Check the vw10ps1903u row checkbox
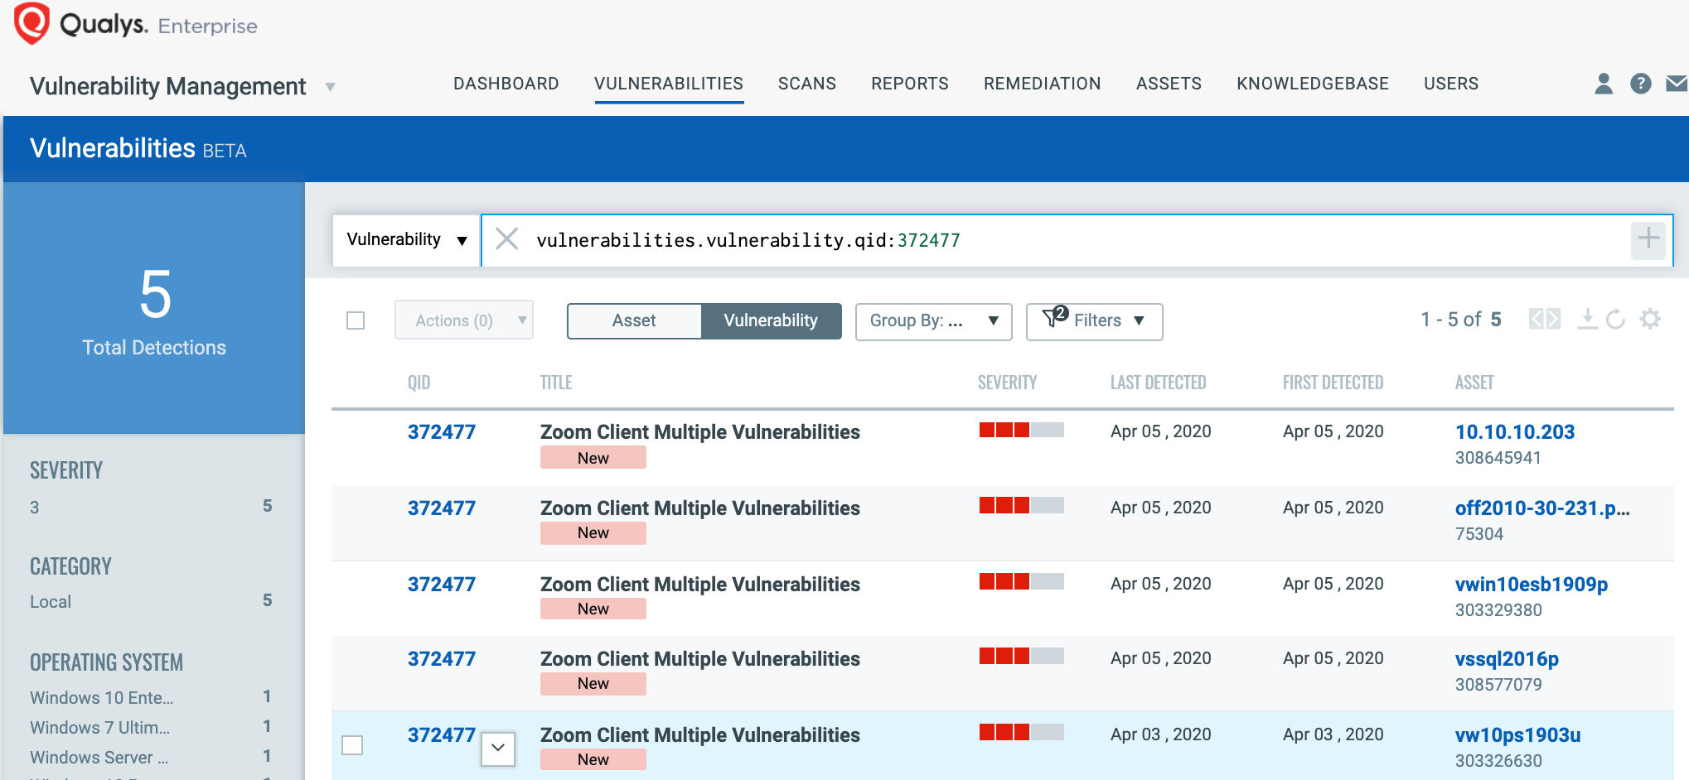This screenshot has height=780, width=1689. pos(352,745)
